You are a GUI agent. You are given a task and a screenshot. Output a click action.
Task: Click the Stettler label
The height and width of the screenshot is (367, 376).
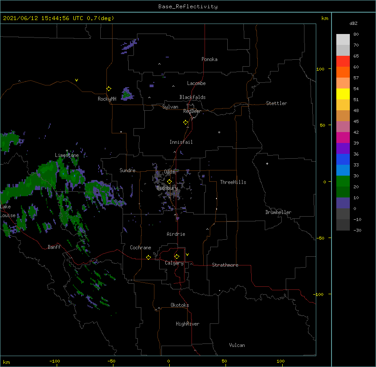coord(277,103)
